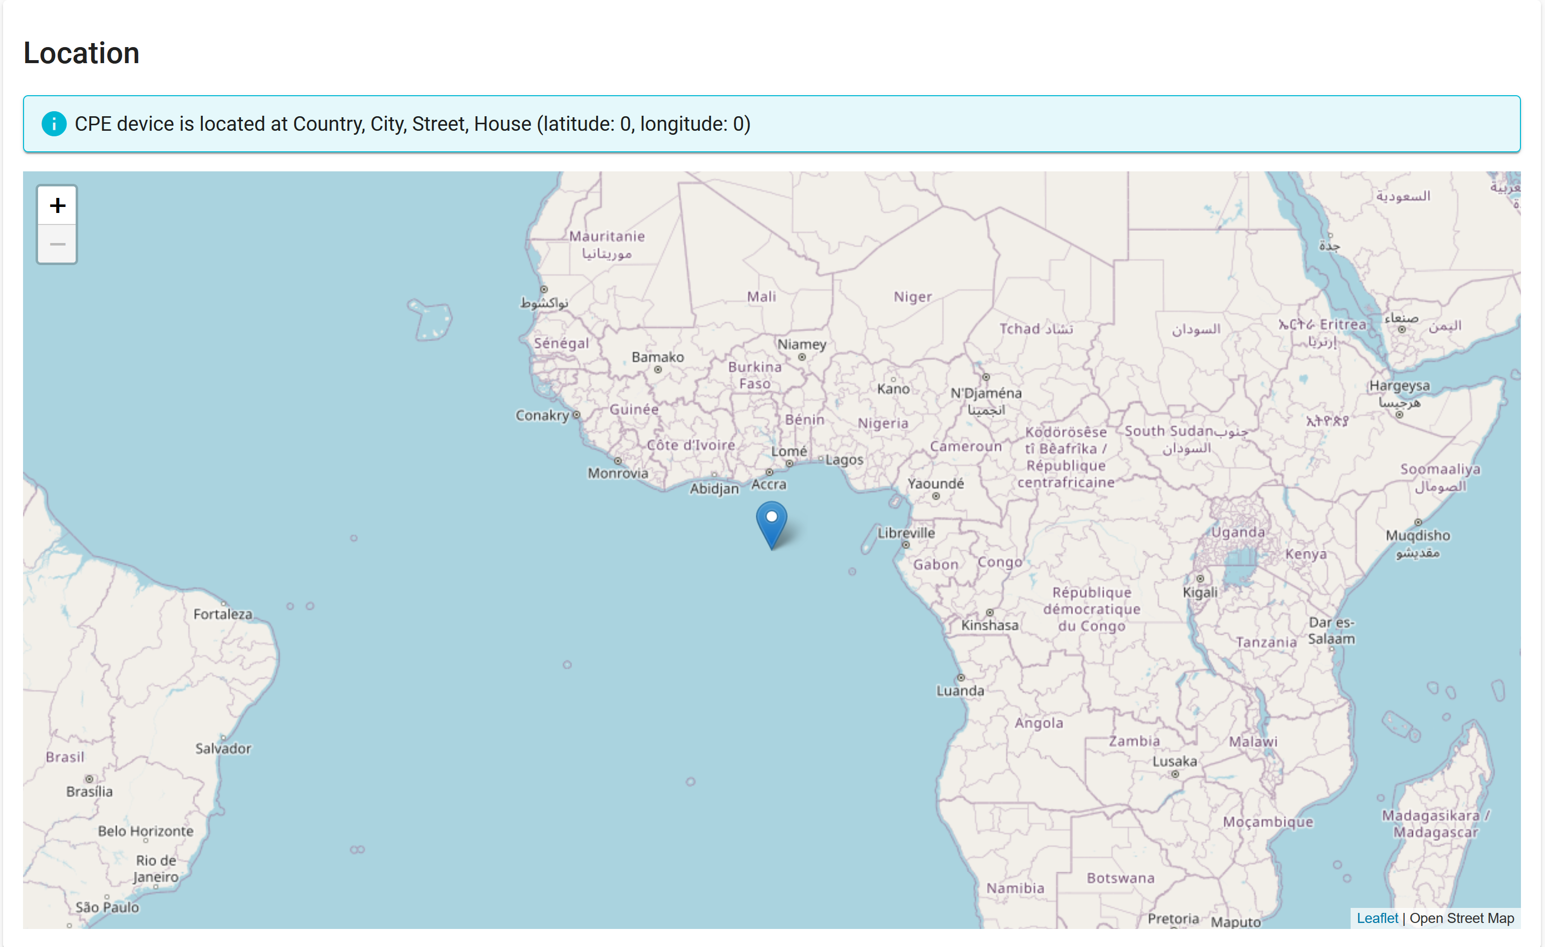This screenshot has height=947, width=1545.
Task: Click the Lagos city label on map
Action: 844,459
